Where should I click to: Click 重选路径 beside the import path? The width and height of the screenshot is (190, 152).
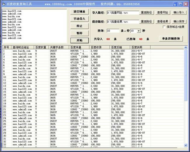pos(146,13)
